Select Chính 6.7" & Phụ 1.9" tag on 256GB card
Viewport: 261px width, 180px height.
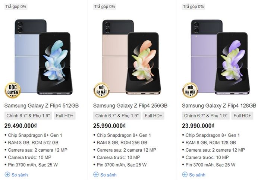tap(117, 116)
